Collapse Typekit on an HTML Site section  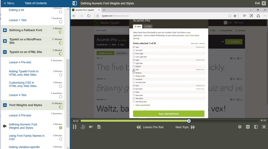5,52
